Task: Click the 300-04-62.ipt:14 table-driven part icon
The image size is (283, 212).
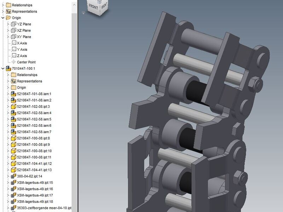Action: click(13, 176)
